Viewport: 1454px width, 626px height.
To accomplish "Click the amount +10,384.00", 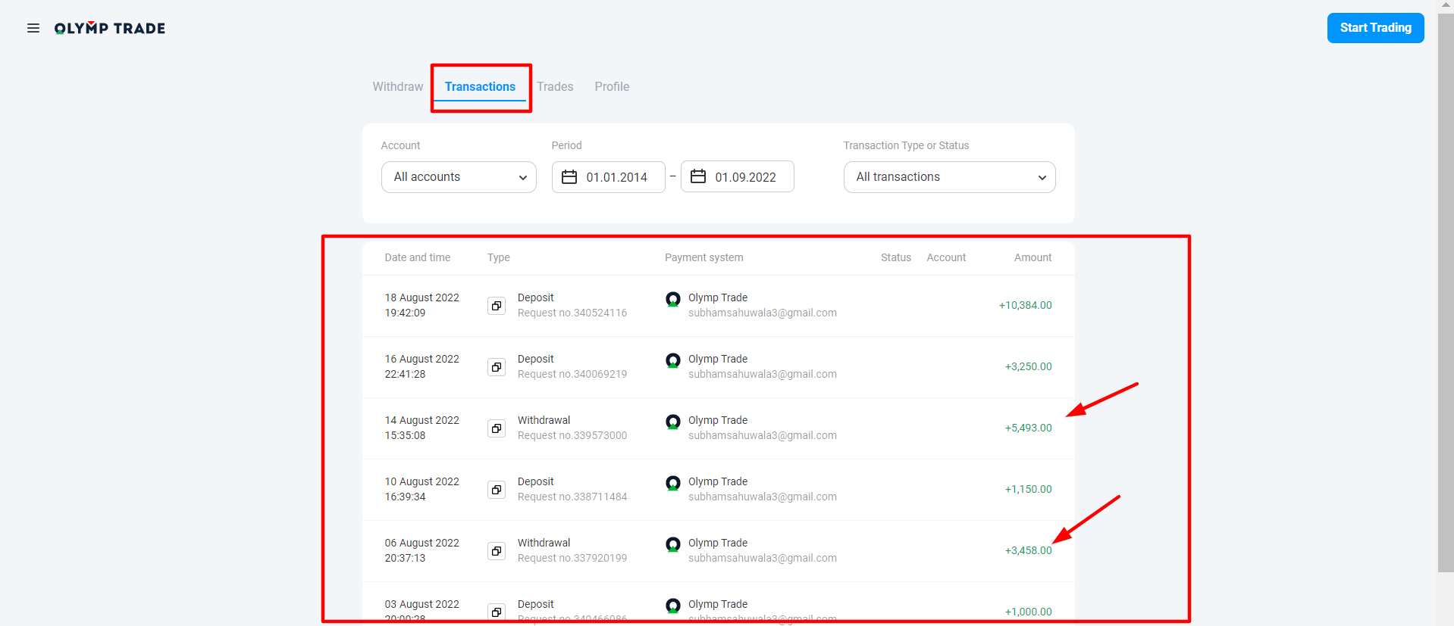I will pyautogui.click(x=1026, y=305).
